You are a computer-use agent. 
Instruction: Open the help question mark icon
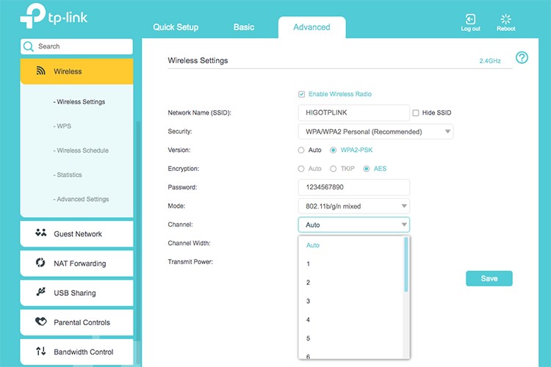522,58
